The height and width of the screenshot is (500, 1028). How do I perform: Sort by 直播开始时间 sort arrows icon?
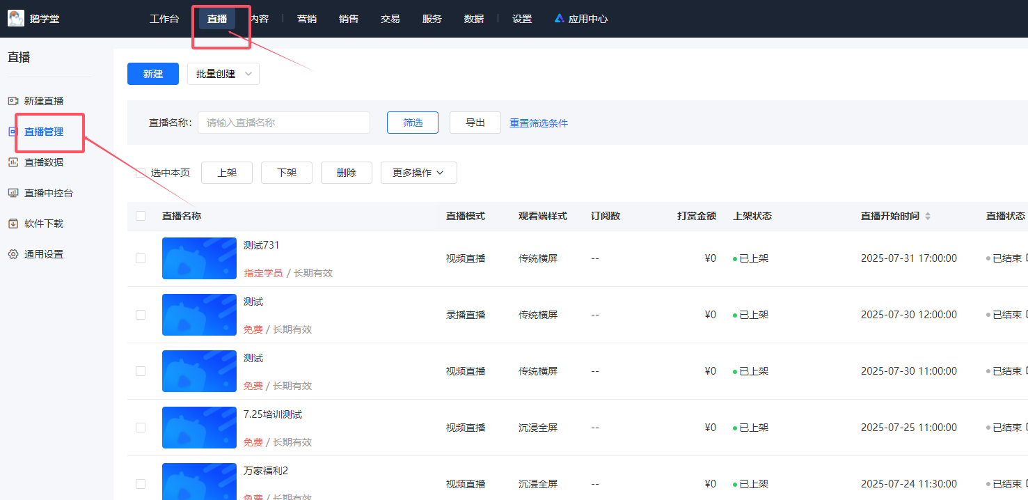pos(927,217)
